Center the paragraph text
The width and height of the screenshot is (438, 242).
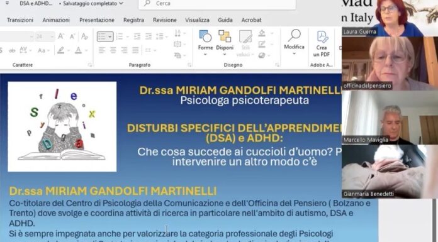(113, 50)
